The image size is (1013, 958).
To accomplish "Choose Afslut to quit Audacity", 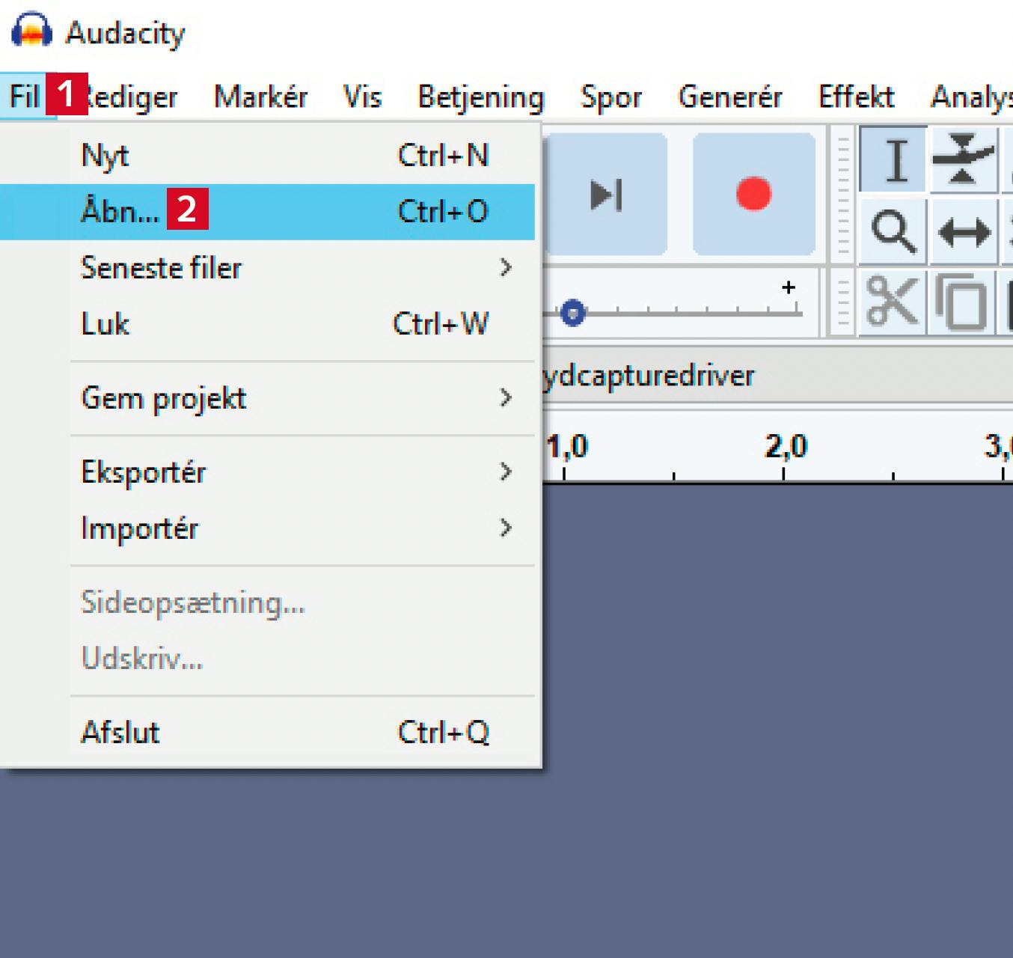I will coord(120,732).
